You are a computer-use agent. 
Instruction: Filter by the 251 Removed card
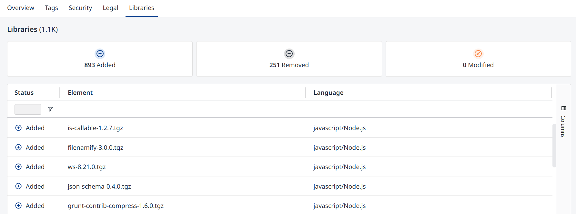pyautogui.click(x=289, y=59)
